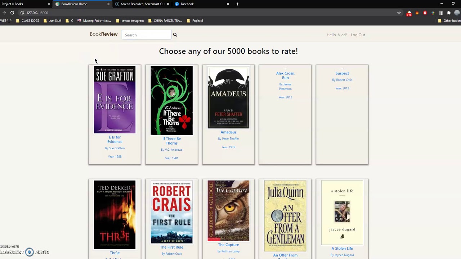Viewport: 461px width, 259px height.
Task: Click the Hello, Vlad! greeting
Action: click(x=337, y=35)
